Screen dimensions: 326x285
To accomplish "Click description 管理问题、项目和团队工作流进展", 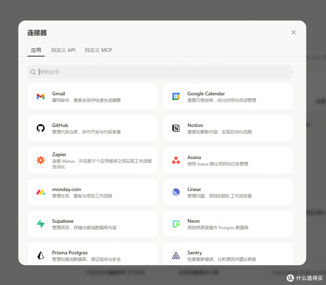I will point(219,196).
